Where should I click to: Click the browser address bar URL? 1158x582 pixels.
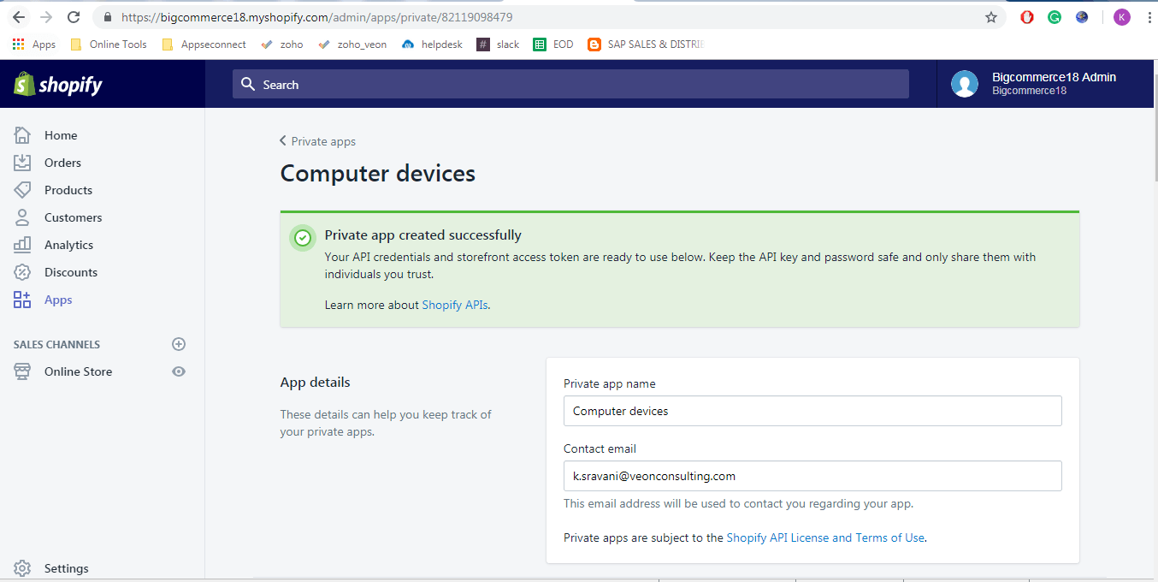pyautogui.click(x=317, y=17)
